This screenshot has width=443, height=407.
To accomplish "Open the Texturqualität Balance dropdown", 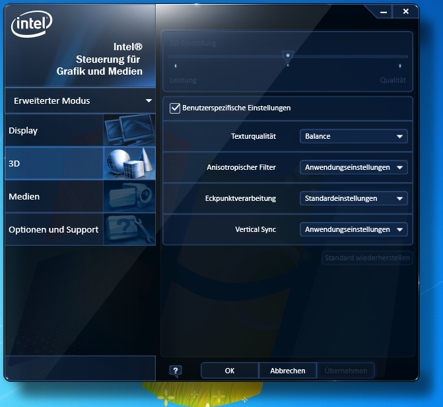I will (353, 136).
